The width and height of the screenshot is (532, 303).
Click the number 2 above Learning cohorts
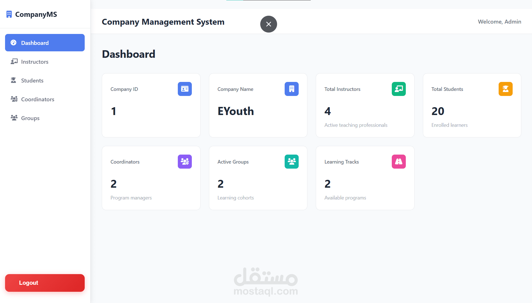pyautogui.click(x=221, y=184)
